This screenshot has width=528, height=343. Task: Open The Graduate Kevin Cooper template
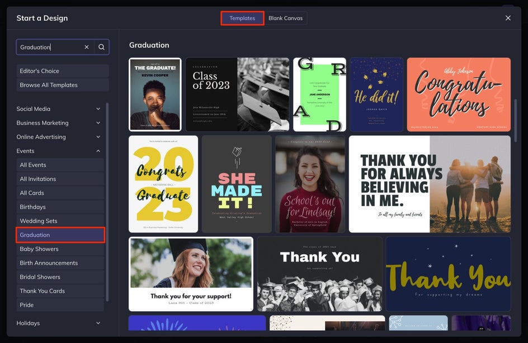[155, 94]
